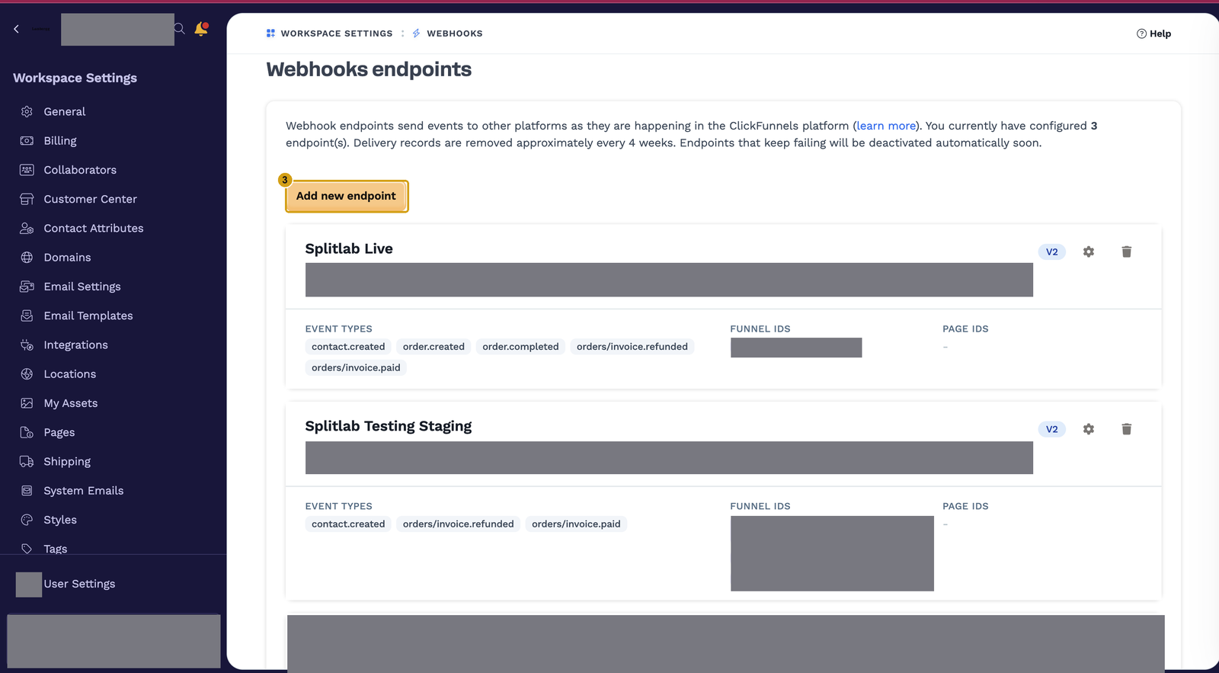The width and height of the screenshot is (1219, 673).
Task: Click the Splitlab Live endpoint title
Action: pyautogui.click(x=349, y=248)
